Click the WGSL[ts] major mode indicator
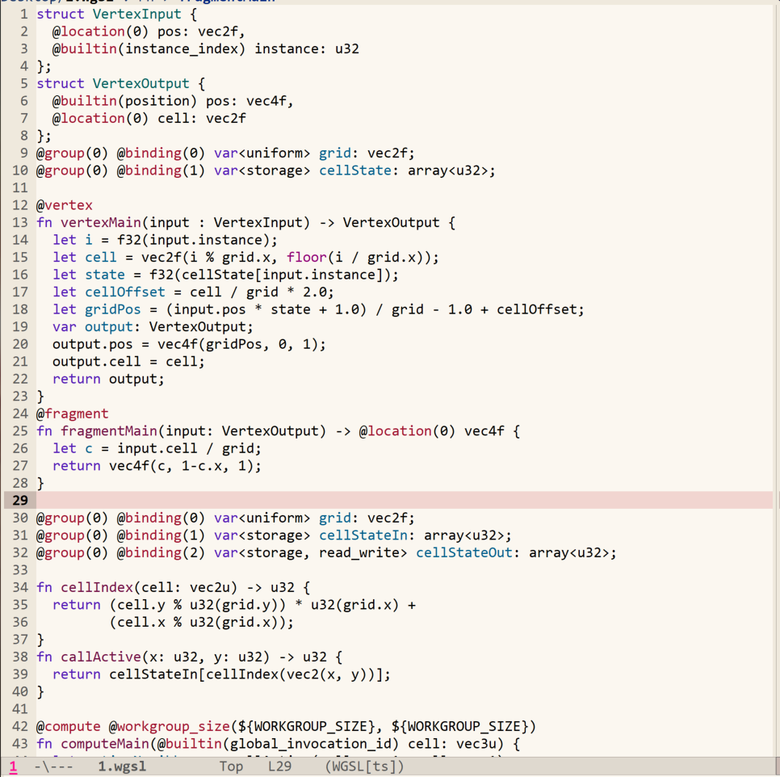The height and width of the screenshot is (777, 780). [x=365, y=766]
